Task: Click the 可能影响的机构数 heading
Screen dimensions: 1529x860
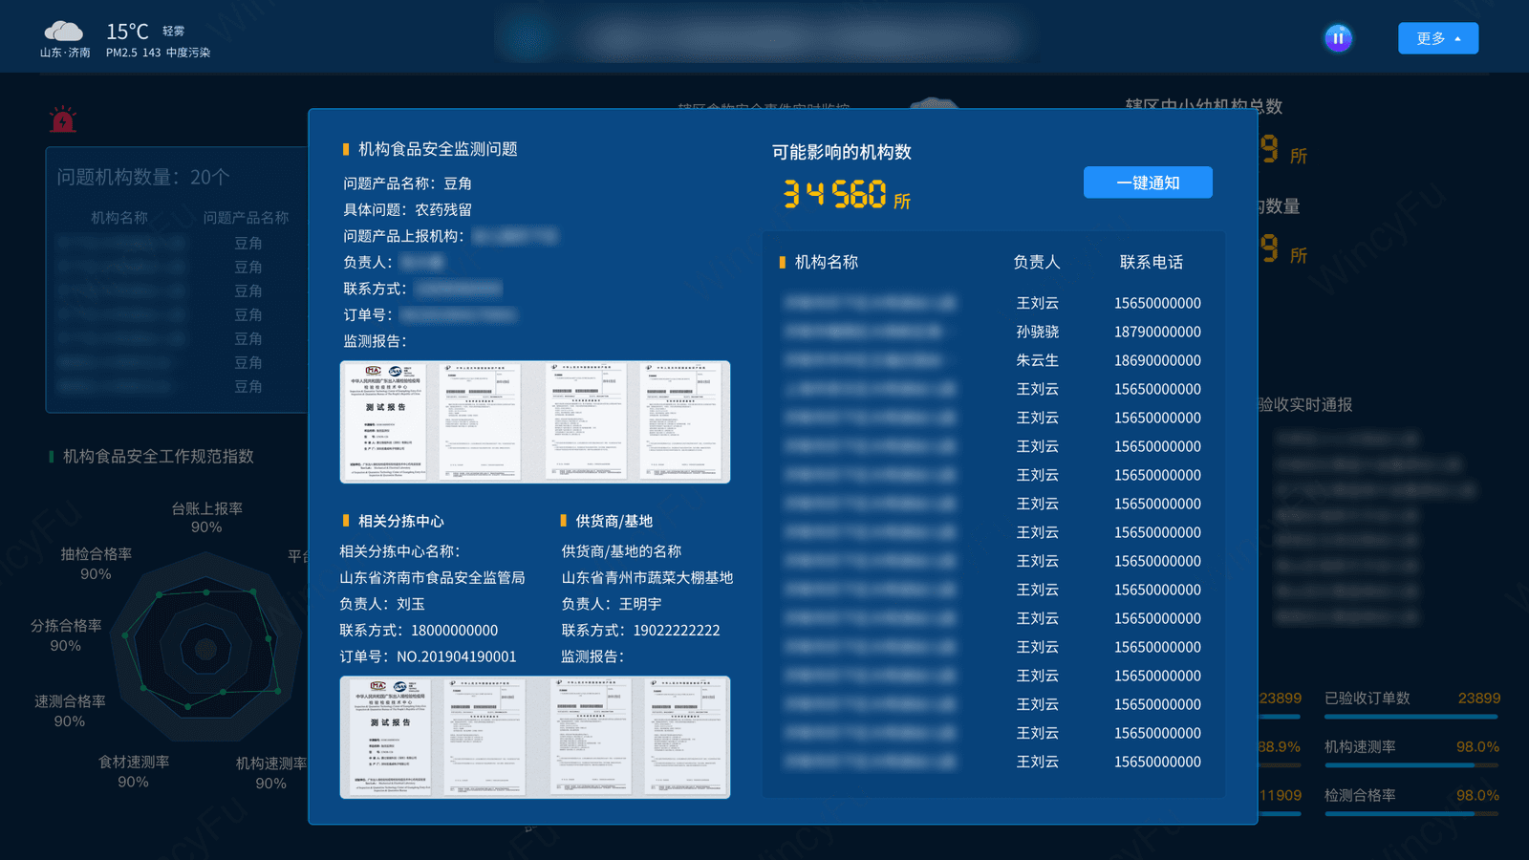Action: [842, 152]
